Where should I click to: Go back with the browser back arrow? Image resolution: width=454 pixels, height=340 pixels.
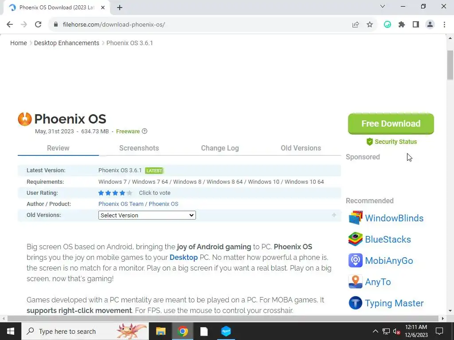(x=10, y=25)
